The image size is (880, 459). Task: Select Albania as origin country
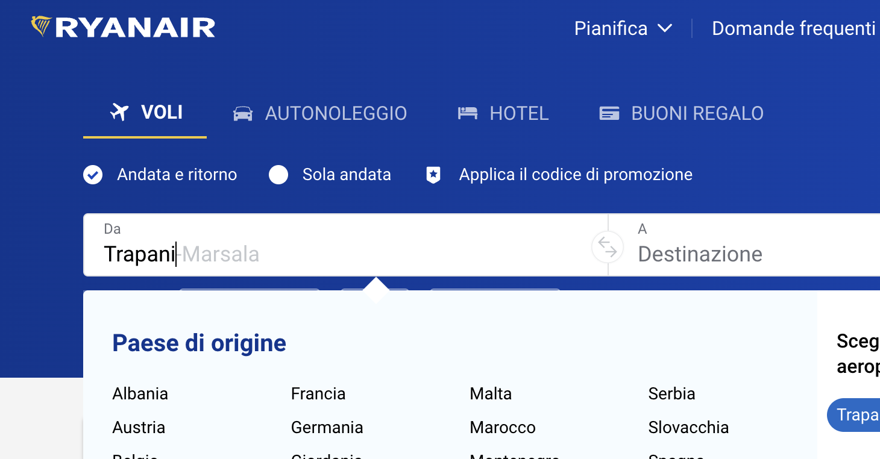pos(140,393)
